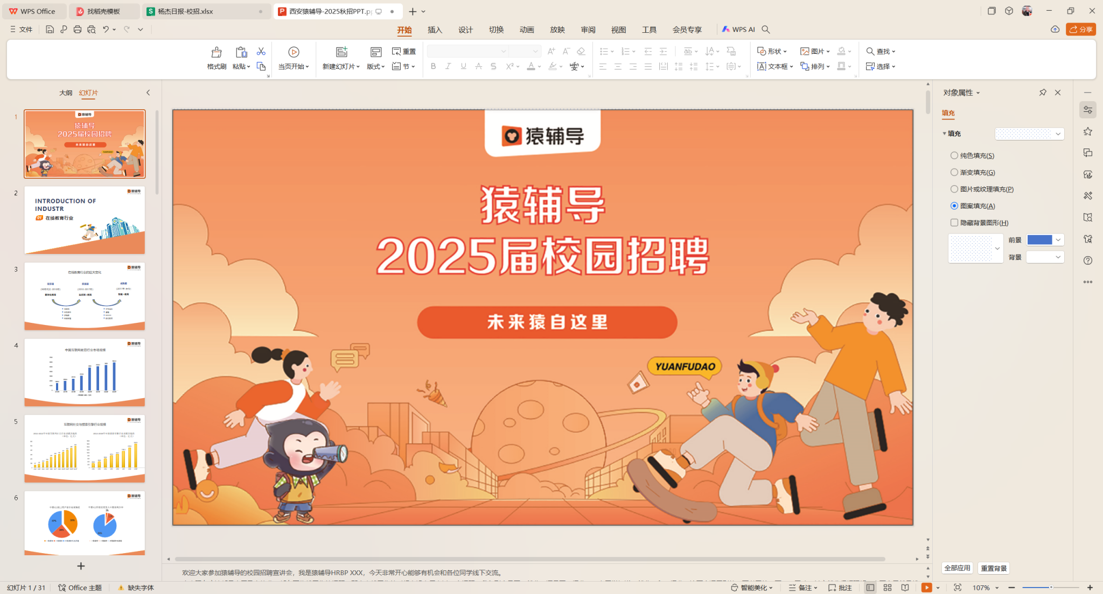The image size is (1103, 594).
Task: Open slide sorter view in status bar
Action: [x=888, y=588]
